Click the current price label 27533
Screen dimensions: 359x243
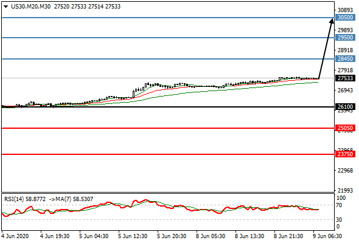tap(346, 78)
